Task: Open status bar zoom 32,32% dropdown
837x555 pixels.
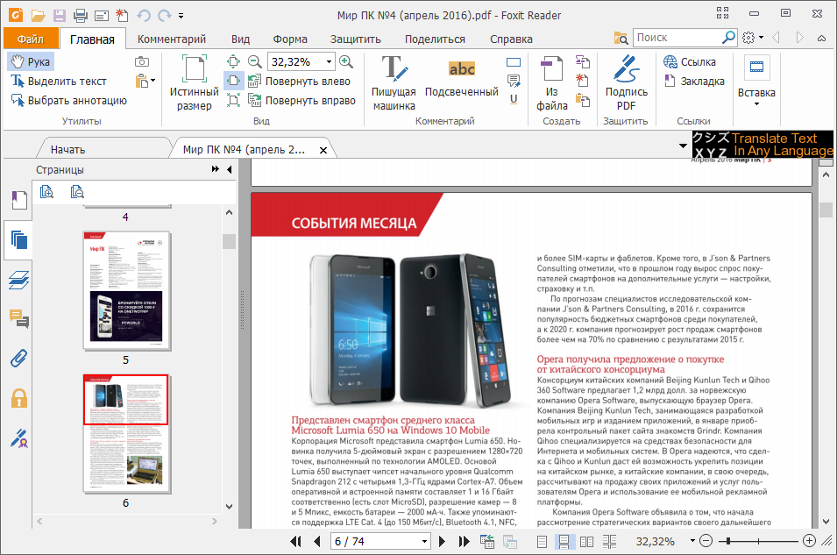Action: 692,541
